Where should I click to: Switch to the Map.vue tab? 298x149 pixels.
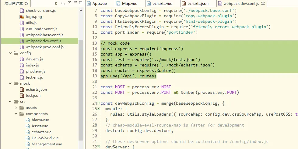[x=130, y=4]
